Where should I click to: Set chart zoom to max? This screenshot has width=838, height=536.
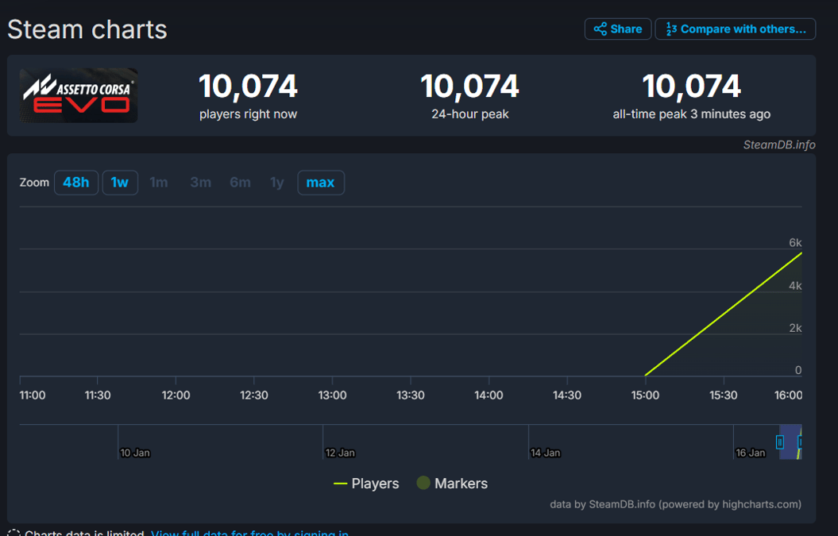[x=321, y=182]
